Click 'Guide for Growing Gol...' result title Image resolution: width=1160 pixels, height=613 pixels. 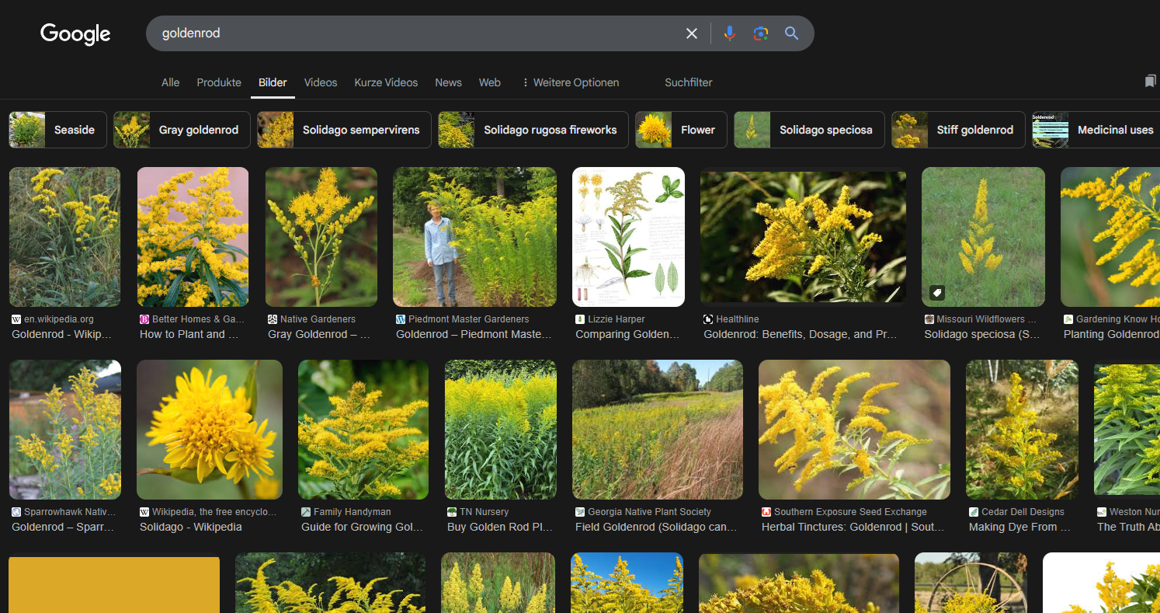point(362,527)
